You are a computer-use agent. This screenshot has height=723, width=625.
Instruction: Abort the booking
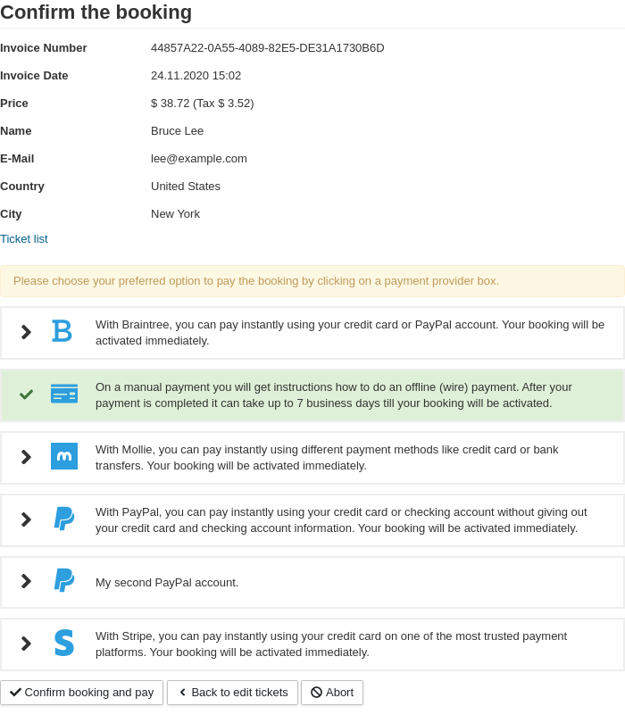332,693
